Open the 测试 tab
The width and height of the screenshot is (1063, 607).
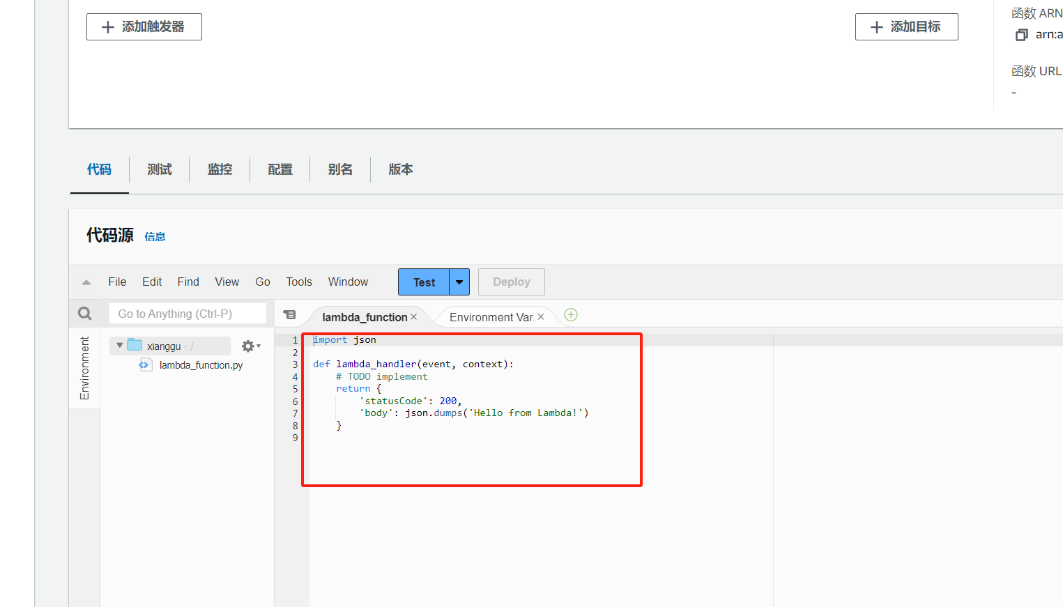160,169
